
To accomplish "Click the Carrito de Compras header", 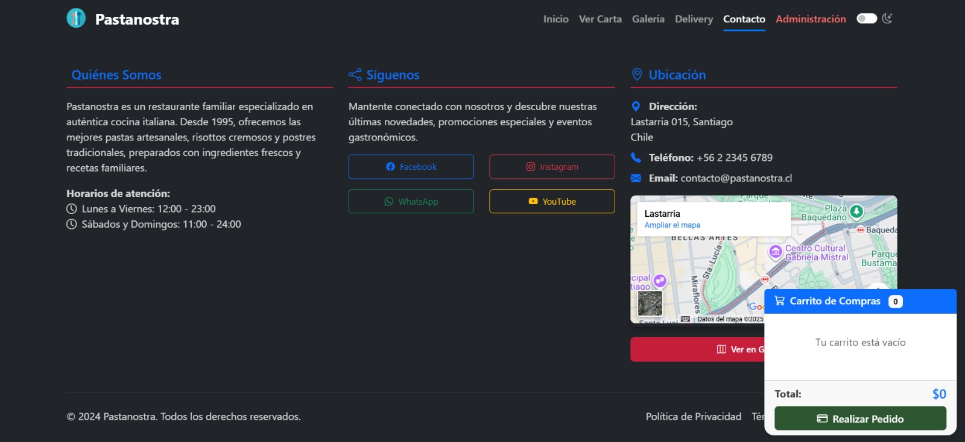I will [835, 301].
